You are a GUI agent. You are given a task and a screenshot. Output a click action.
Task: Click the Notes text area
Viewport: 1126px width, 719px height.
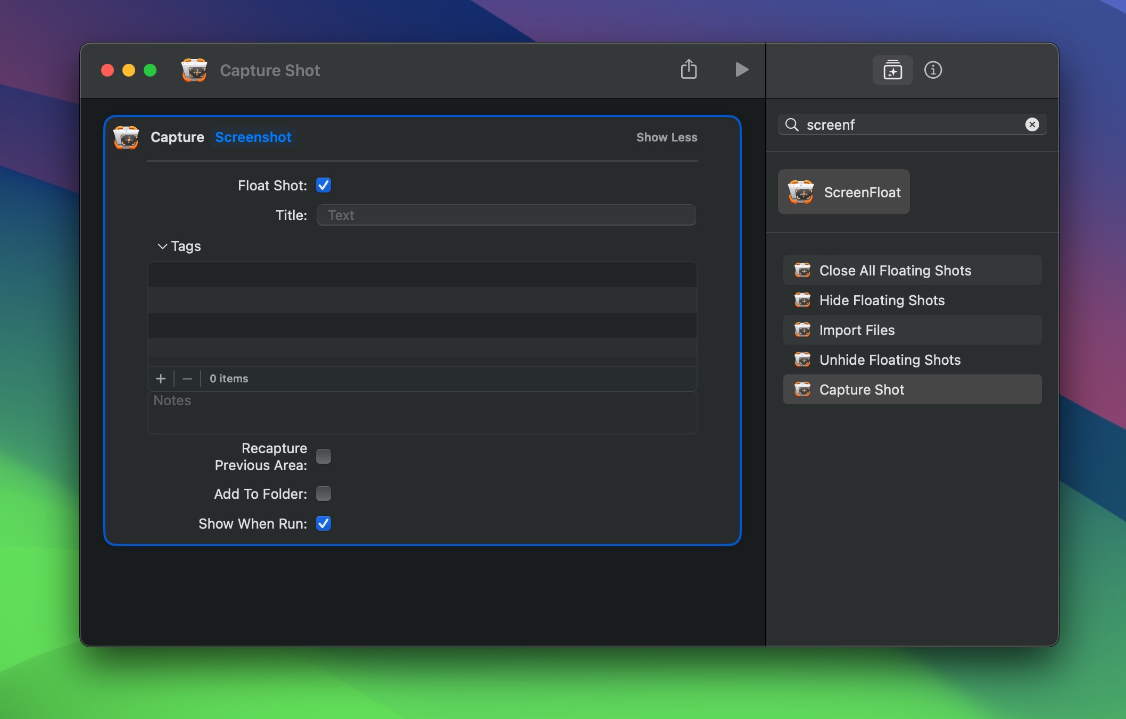point(422,413)
